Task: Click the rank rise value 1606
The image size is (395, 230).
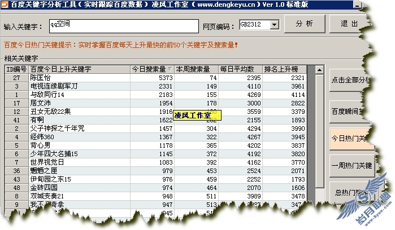Action: (298, 188)
